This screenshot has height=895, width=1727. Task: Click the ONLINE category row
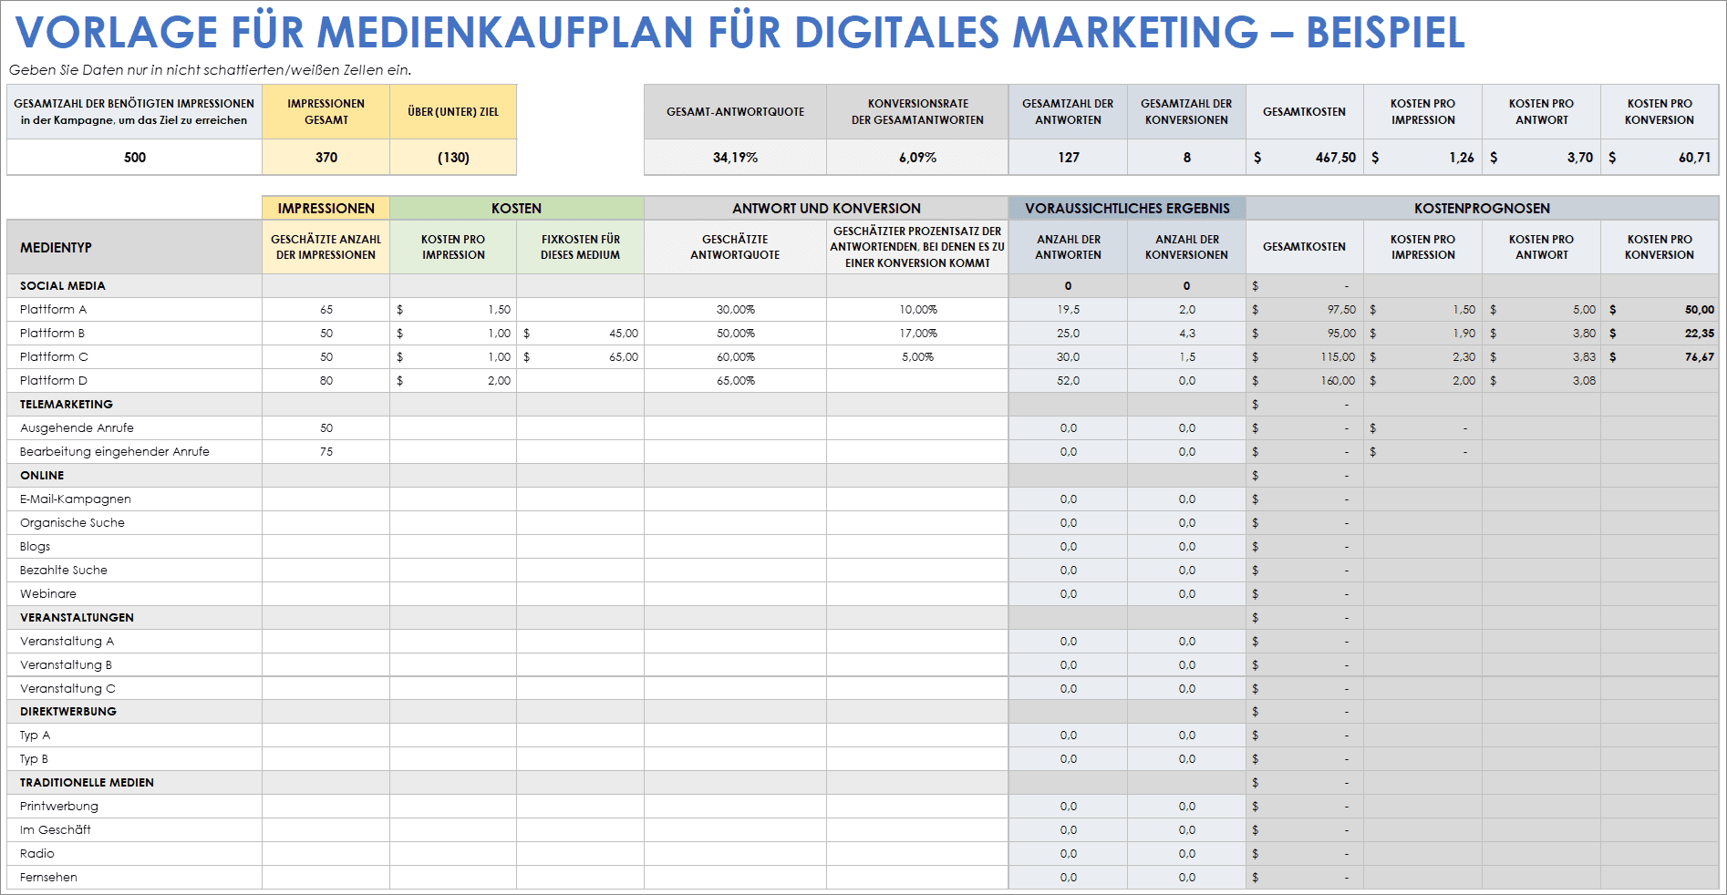[x=134, y=475]
